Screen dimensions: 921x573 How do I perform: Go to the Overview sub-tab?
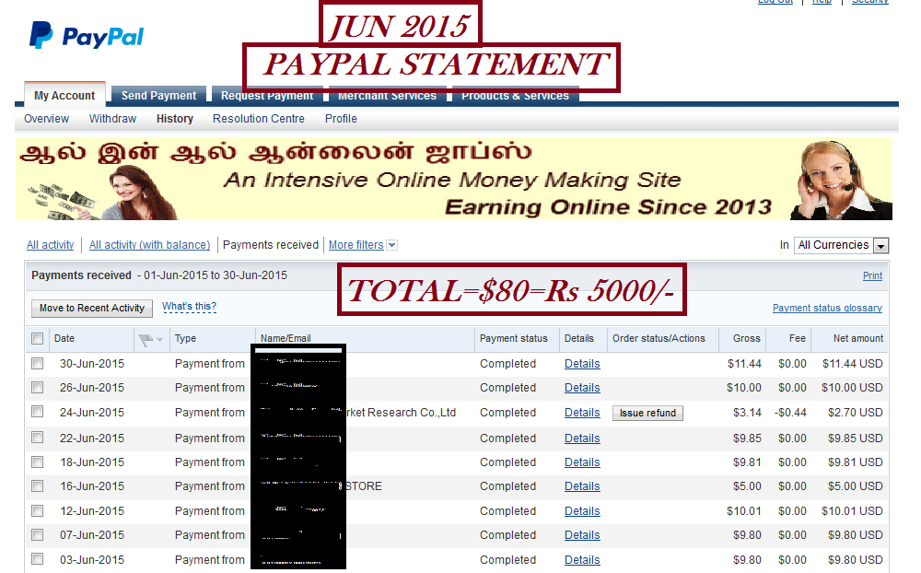[x=46, y=119]
